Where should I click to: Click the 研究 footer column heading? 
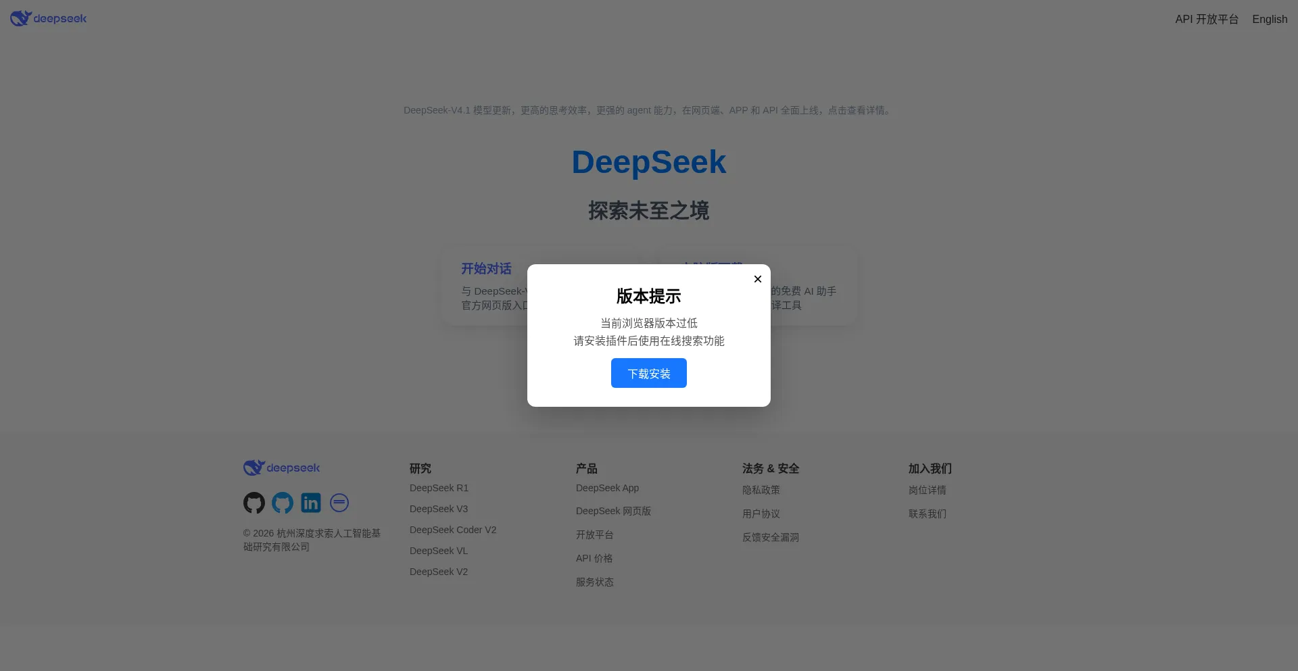coord(420,468)
